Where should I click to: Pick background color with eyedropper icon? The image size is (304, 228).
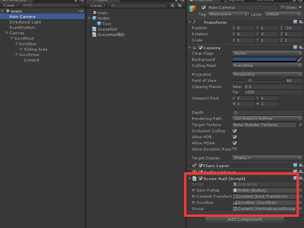pos(300,59)
